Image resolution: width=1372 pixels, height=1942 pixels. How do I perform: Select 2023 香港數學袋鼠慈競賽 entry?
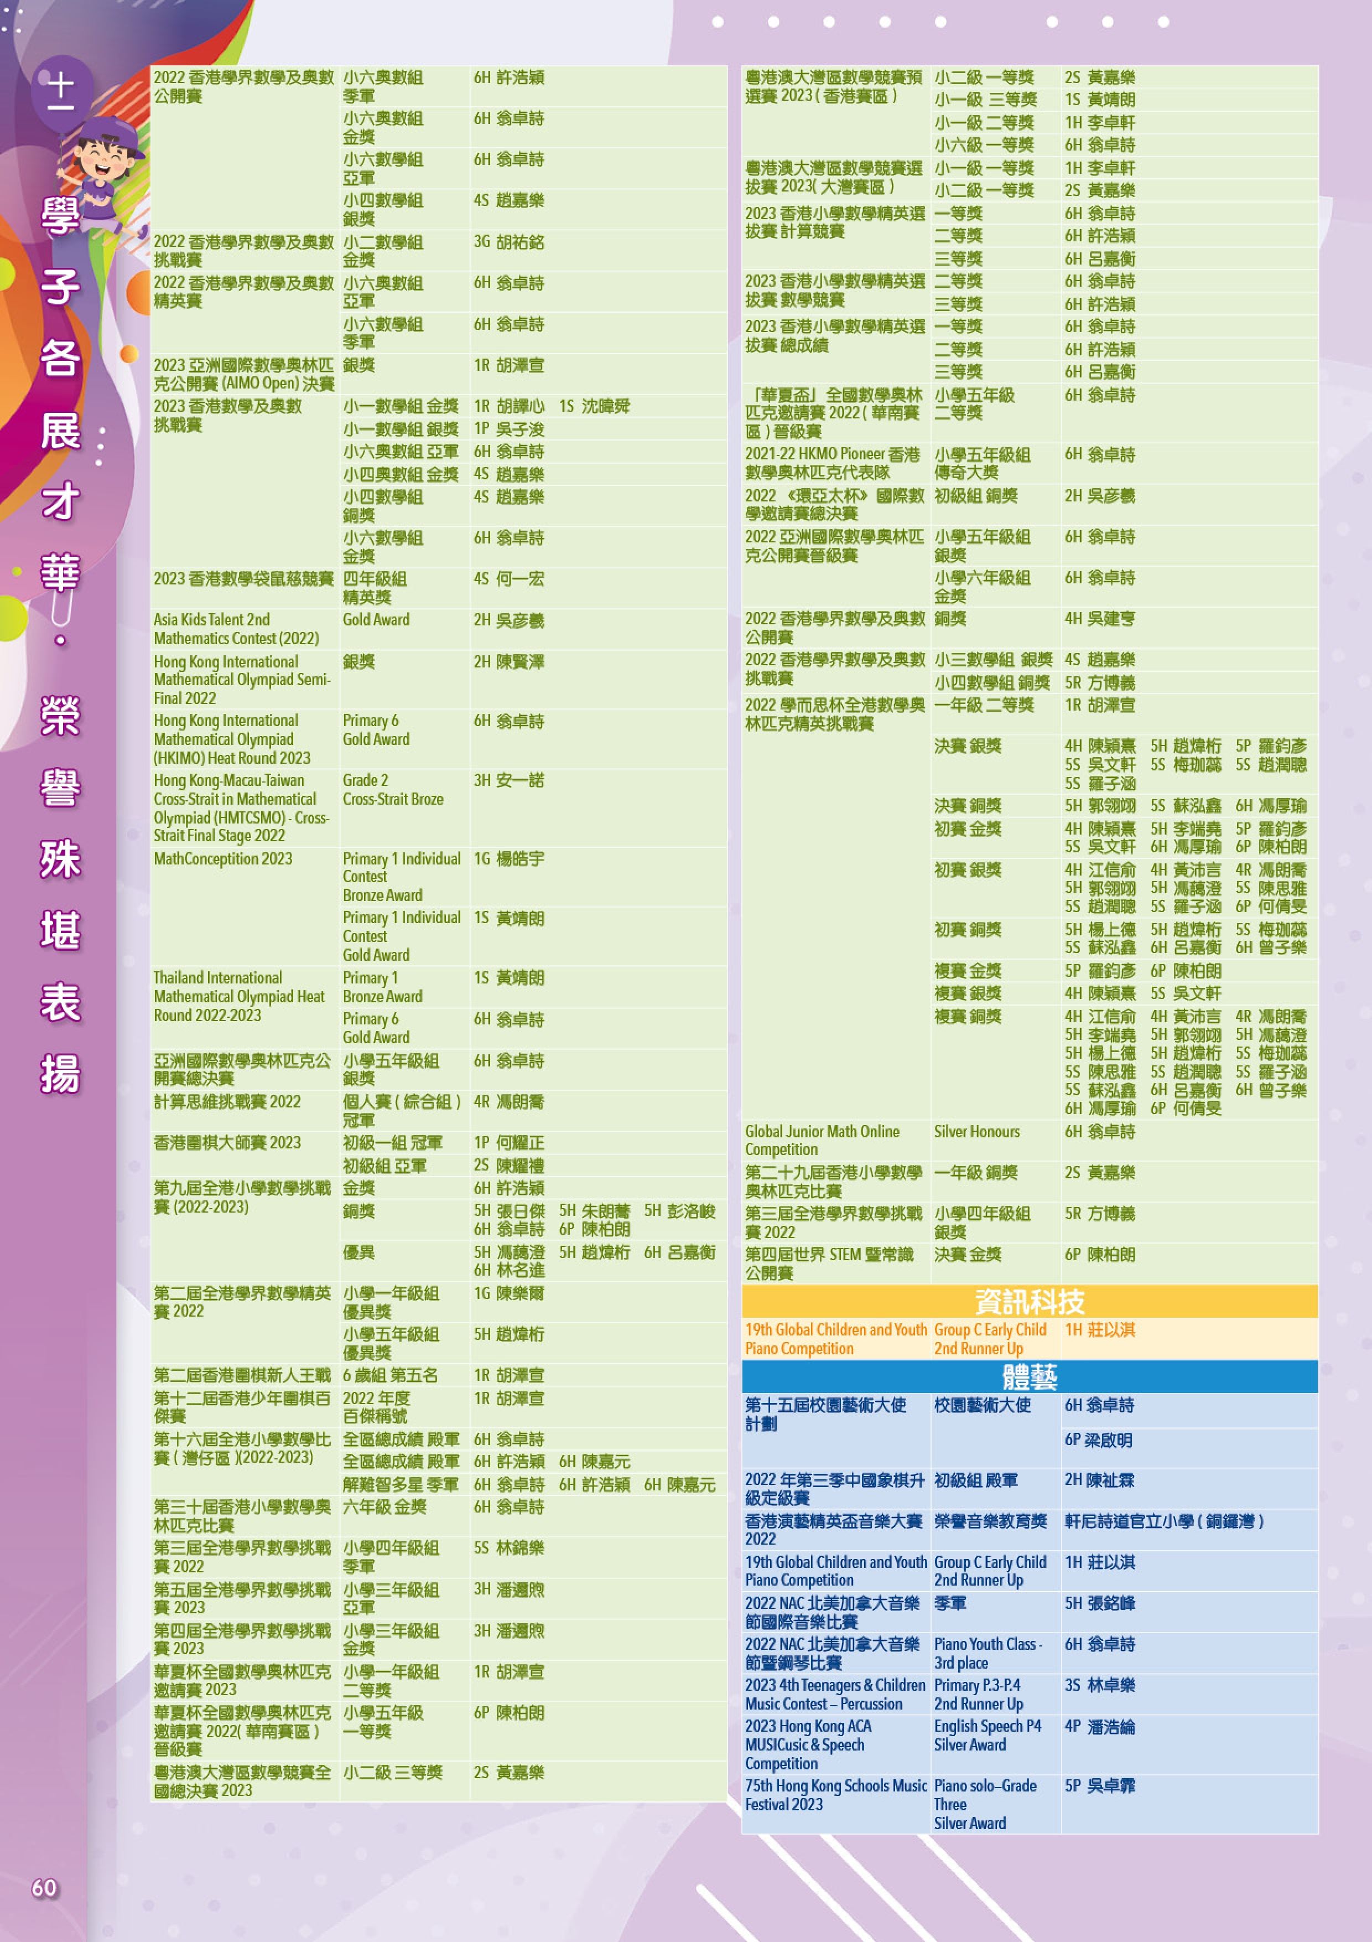coord(243,579)
